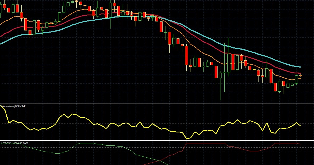Click the Momentum(8) 99.9643 indicator label
The image size is (314, 165).
point(14,106)
